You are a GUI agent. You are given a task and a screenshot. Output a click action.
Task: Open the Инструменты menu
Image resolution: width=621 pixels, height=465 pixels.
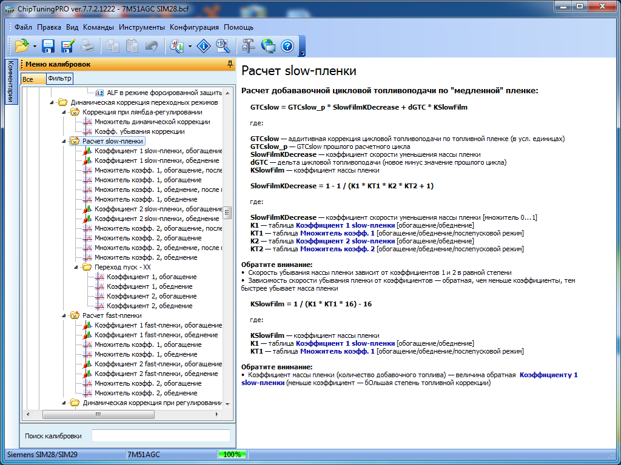click(141, 27)
